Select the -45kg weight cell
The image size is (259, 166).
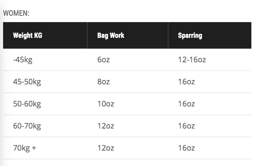tap(22, 60)
